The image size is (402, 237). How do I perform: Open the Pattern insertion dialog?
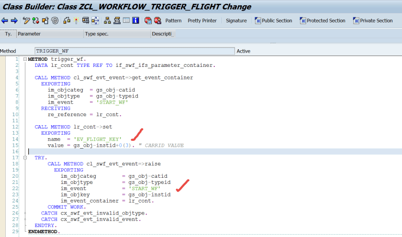[x=173, y=21]
